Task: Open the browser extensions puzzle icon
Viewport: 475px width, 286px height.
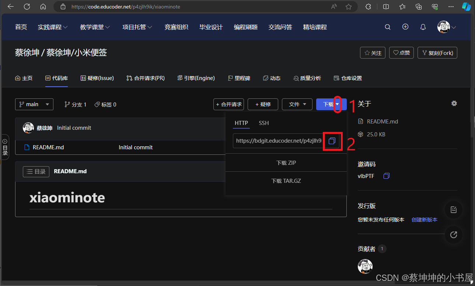Action: [368, 7]
